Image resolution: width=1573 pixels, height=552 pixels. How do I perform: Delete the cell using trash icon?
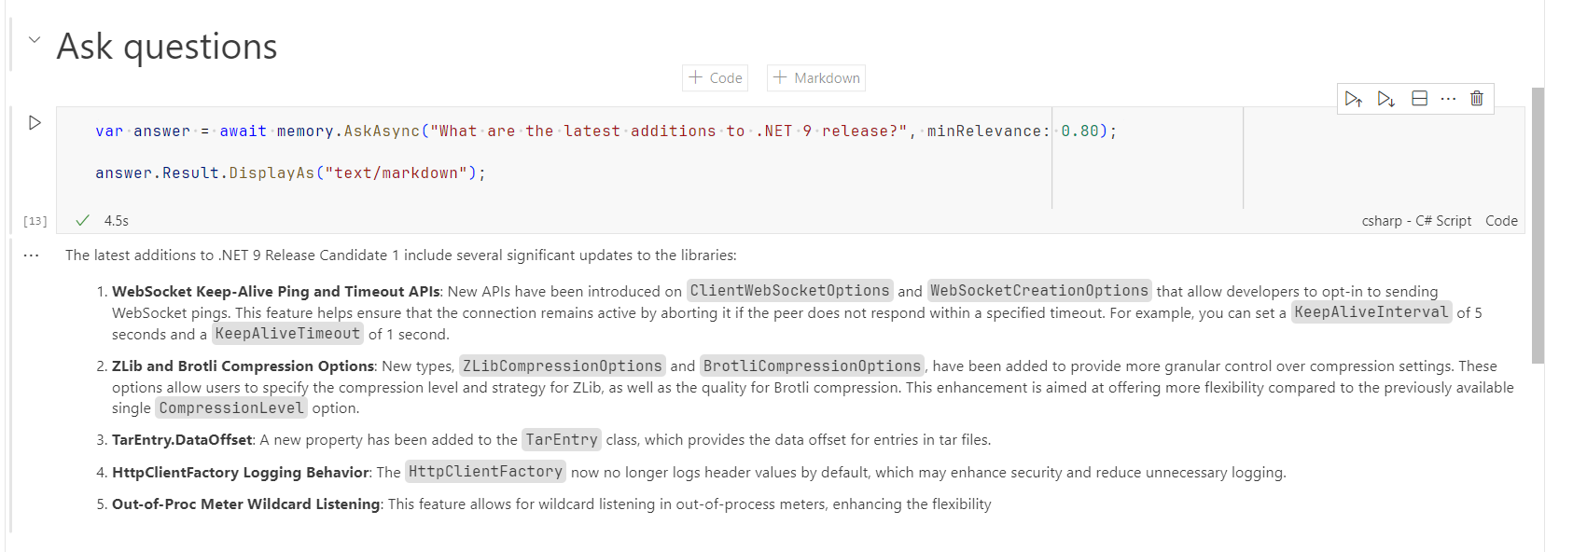[1477, 99]
